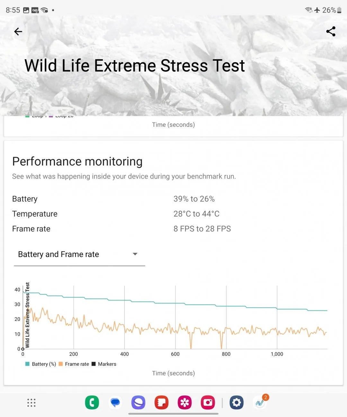Toggle Battery (%) series in chart legend
The image size is (347, 417).
click(41, 364)
